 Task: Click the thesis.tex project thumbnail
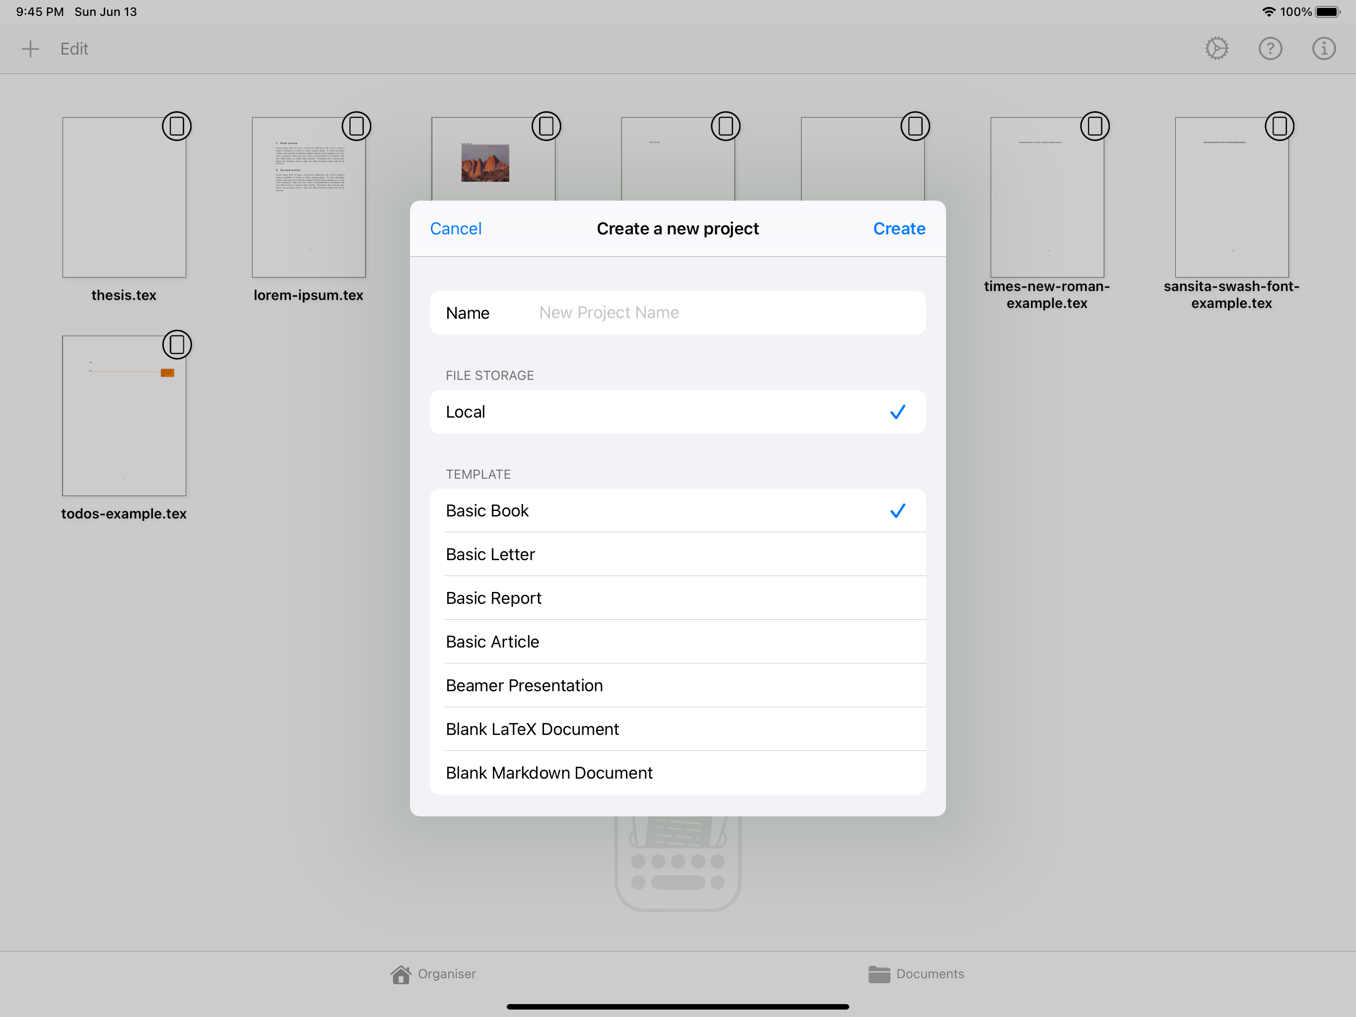(123, 199)
